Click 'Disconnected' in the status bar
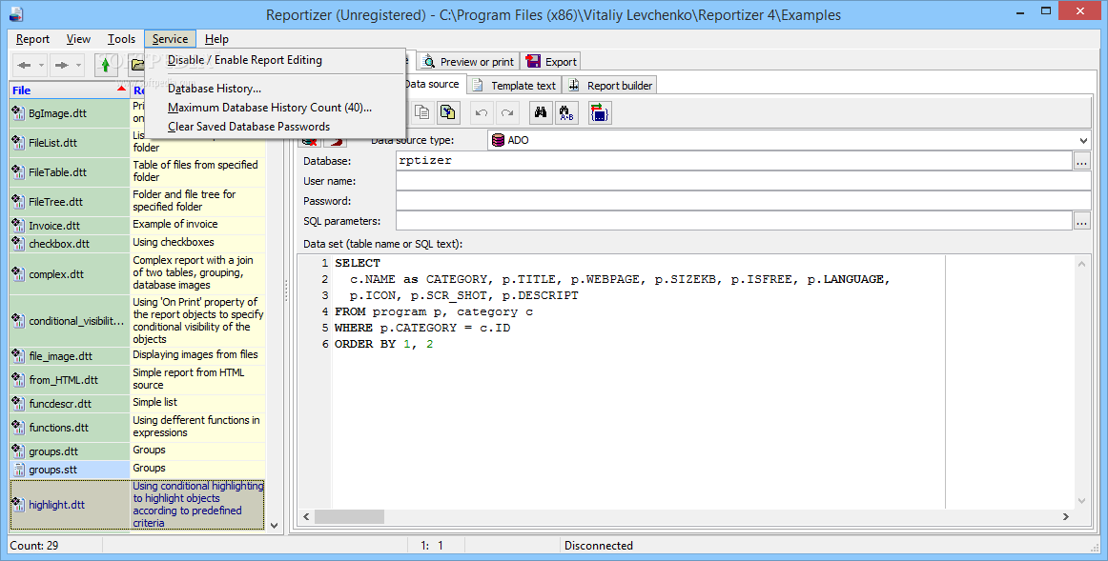Image resolution: width=1108 pixels, height=561 pixels. pyautogui.click(x=599, y=546)
